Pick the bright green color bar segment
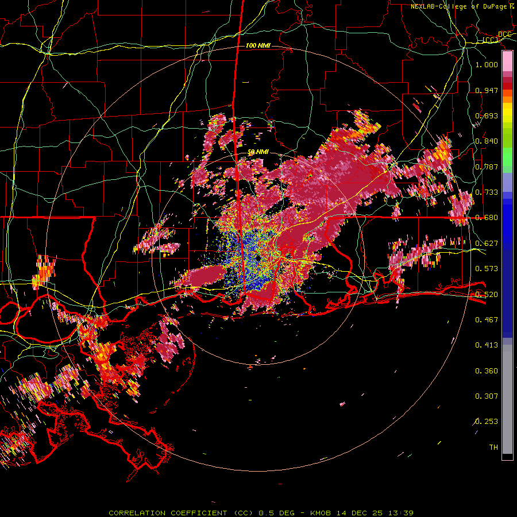517x517 pixels. coord(507,157)
